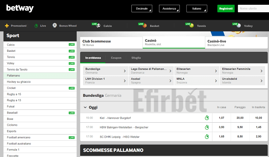Select Hockey su ghiaccio in sidebar
This screenshot has width=269, height=157.
[x=40, y=82]
